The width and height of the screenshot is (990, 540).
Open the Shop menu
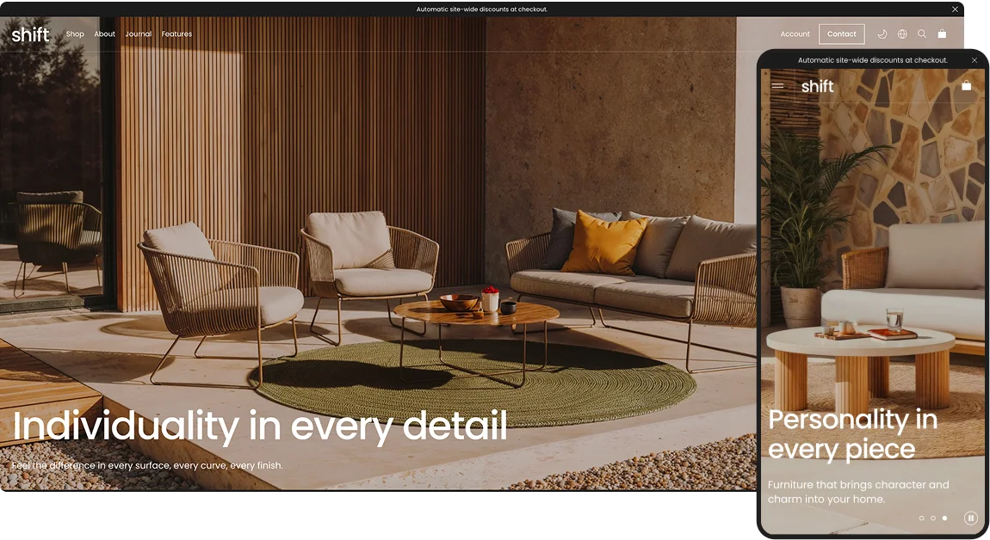[x=75, y=34]
